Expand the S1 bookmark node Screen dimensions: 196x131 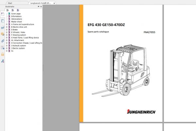tap(7, 51)
